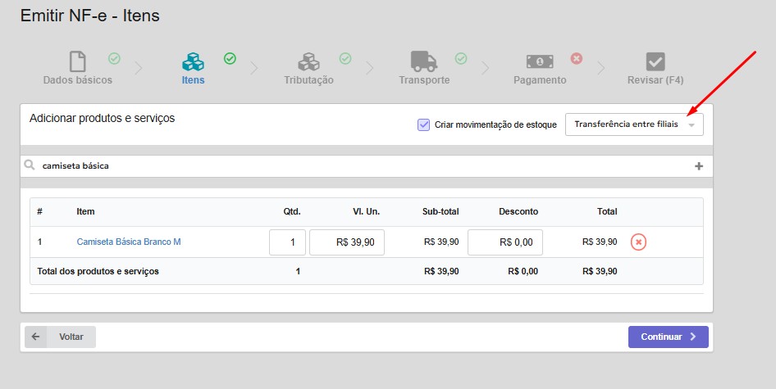Click the Tributação gray boxes icon
The width and height of the screenshot is (776, 389).
pos(308,61)
